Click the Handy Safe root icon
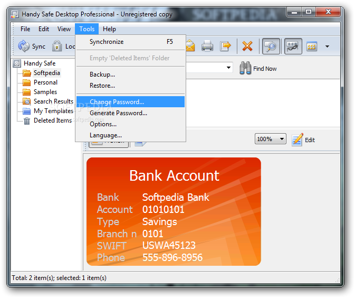Viewport: 355px width, 298px height. [17, 63]
